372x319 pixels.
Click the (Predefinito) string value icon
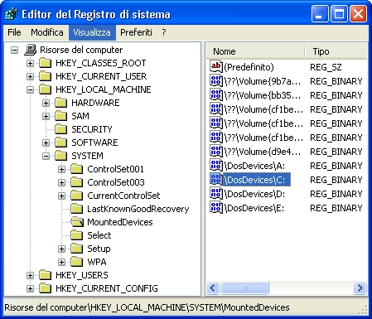click(216, 67)
